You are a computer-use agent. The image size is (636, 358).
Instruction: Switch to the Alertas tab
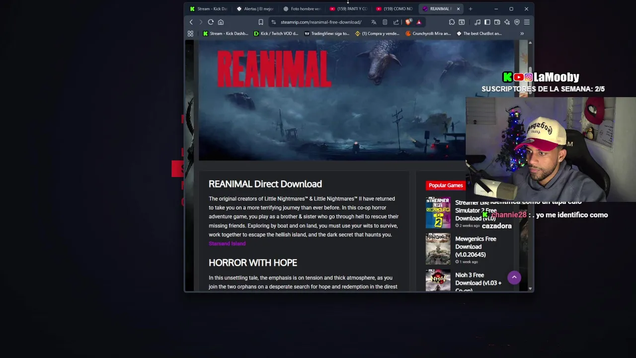(255, 8)
